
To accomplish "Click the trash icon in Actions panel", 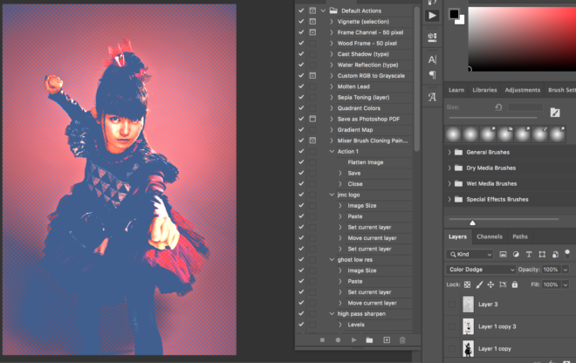I will [402, 339].
